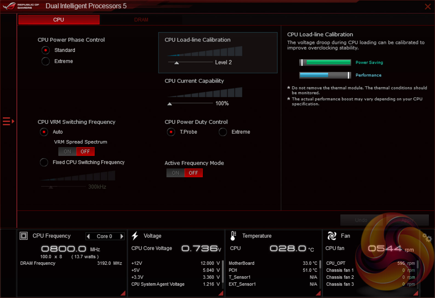Expand the Fan panel corner
Viewport: 435px width, 298px height.
[416, 293]
